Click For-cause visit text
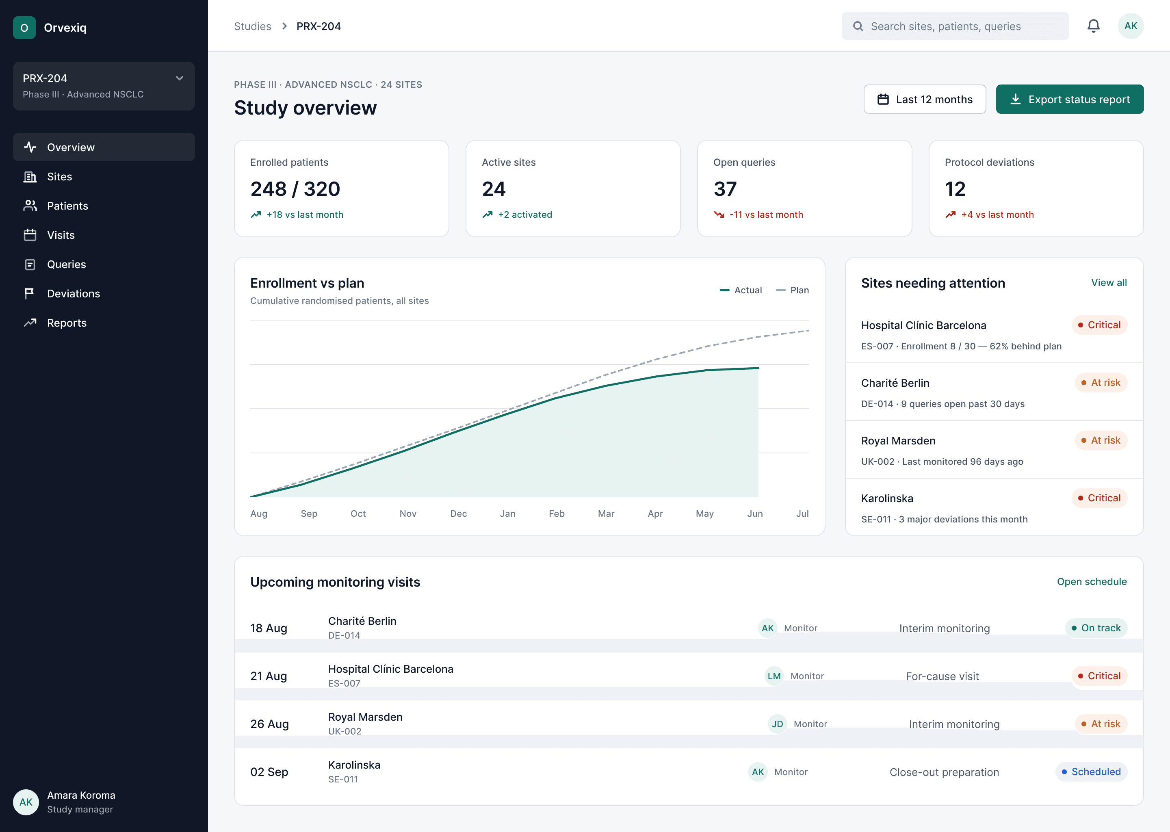This screenshot has height=832, width=1170. pyautogui.click(x=942, y=676)
